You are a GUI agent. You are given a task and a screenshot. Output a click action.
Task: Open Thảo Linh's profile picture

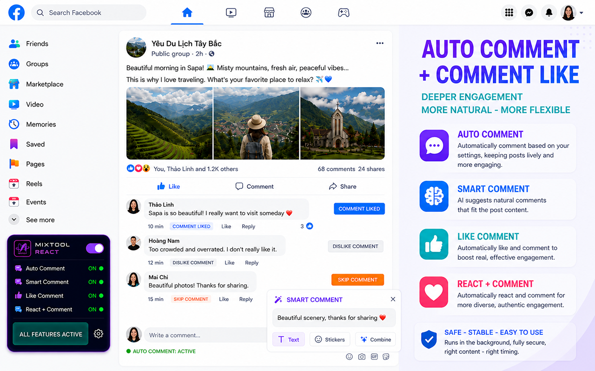pyautogui.click(x=134, y=206)
